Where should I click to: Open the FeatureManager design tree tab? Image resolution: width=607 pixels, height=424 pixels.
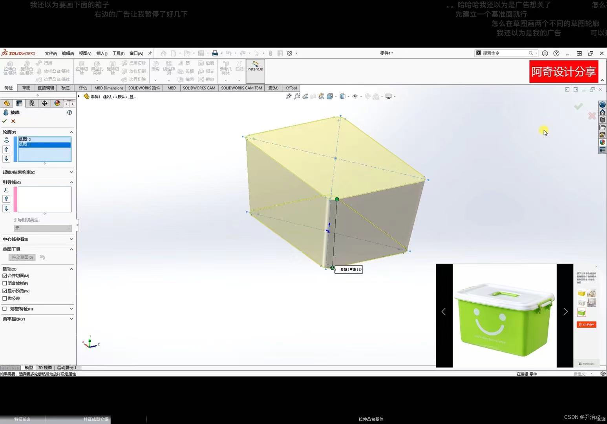(7, 103)
